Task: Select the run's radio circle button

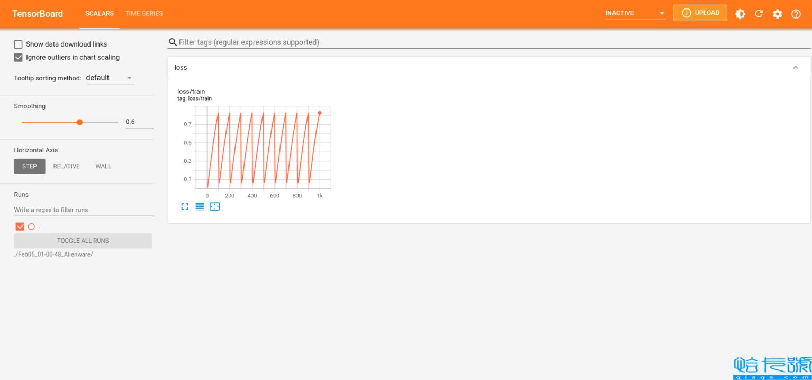Action: coord(31,227)
